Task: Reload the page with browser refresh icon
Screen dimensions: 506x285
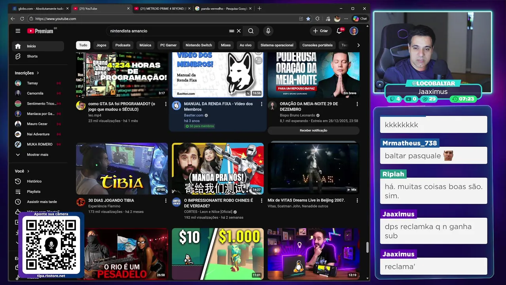Action: [22, 19]
